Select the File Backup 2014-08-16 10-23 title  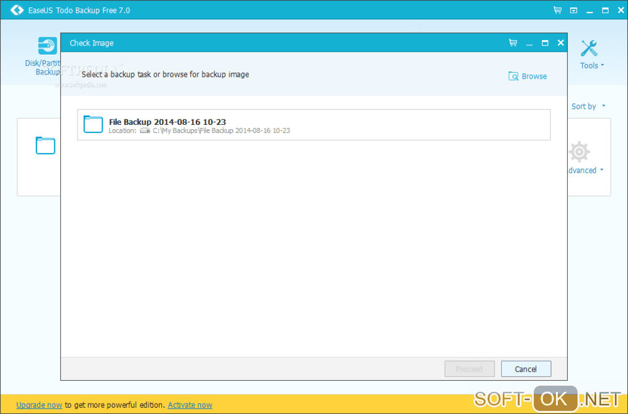coord(167,122)
